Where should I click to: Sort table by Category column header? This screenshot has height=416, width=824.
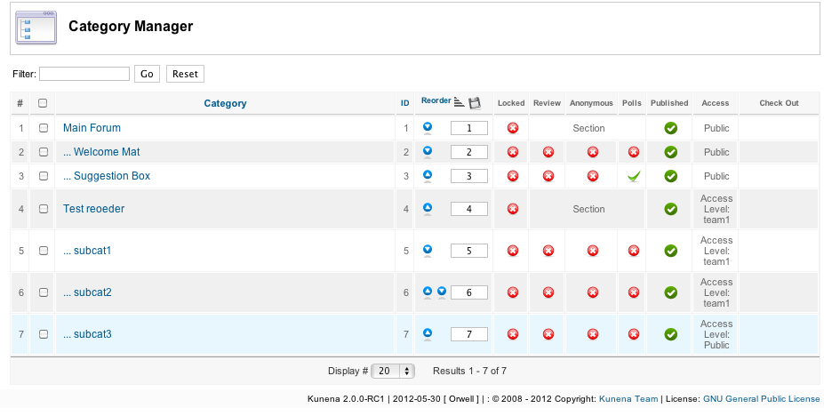coord(225,103)
